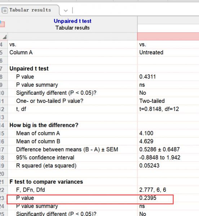Select the t=0.8148, df=12 cell
The width and height of the screenshot is (199, 216).
tap(168, 109)
